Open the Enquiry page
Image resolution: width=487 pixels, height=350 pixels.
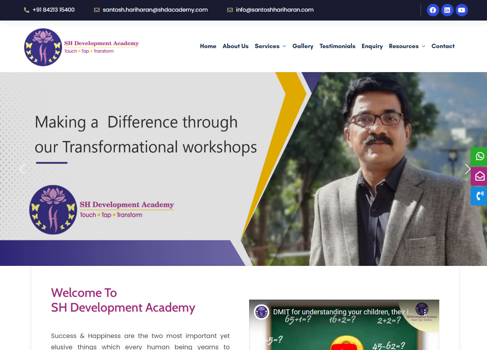(372, 46)
